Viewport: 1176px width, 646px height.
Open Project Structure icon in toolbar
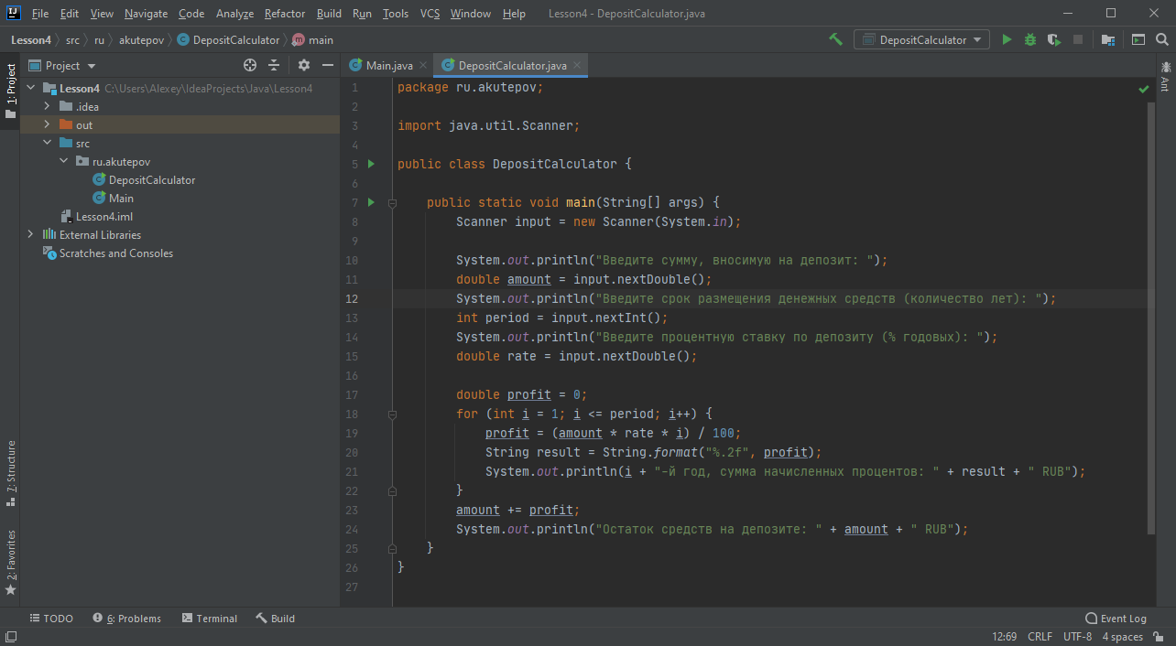[x=1108, y=39]
